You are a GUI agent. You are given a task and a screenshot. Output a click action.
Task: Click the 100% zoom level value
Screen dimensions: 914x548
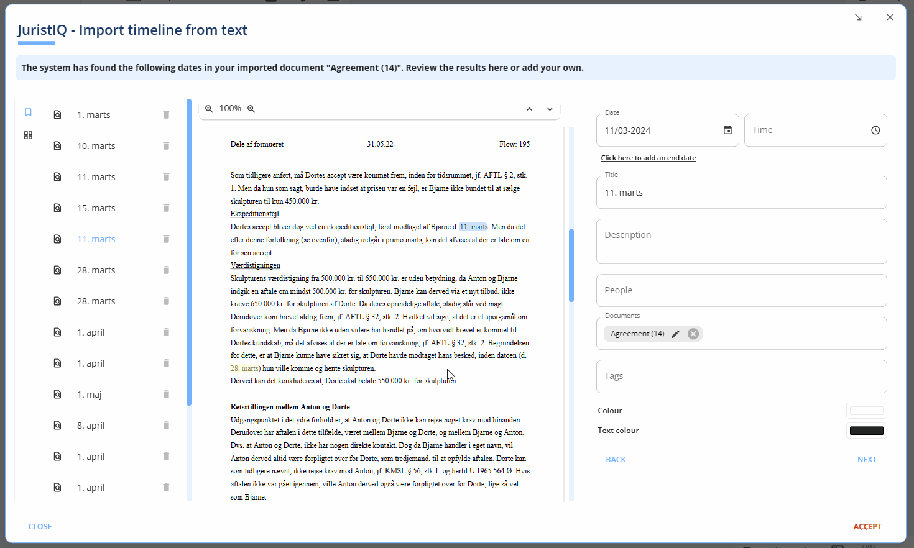[230, 109]
